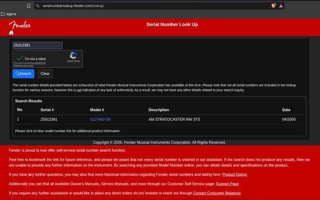320x200 pixels.
Task: Click the Clear button
Action: coord(45,74)
